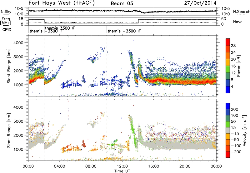250x173 pixels.
Task: Click the "themis 3300 IF" CPID label
Action: click(60, 28)
